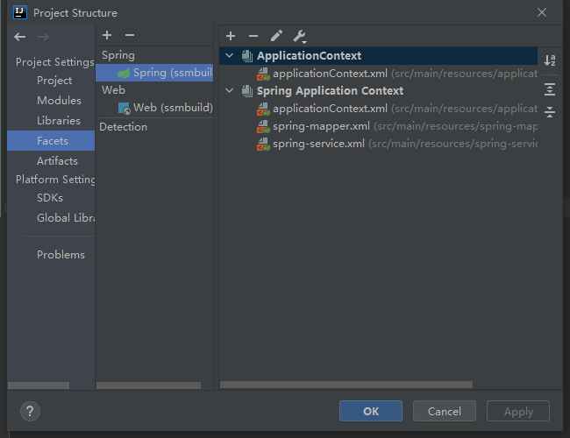
Task: Click the pencil edit context icon
Action: click(x=276, y=36)
